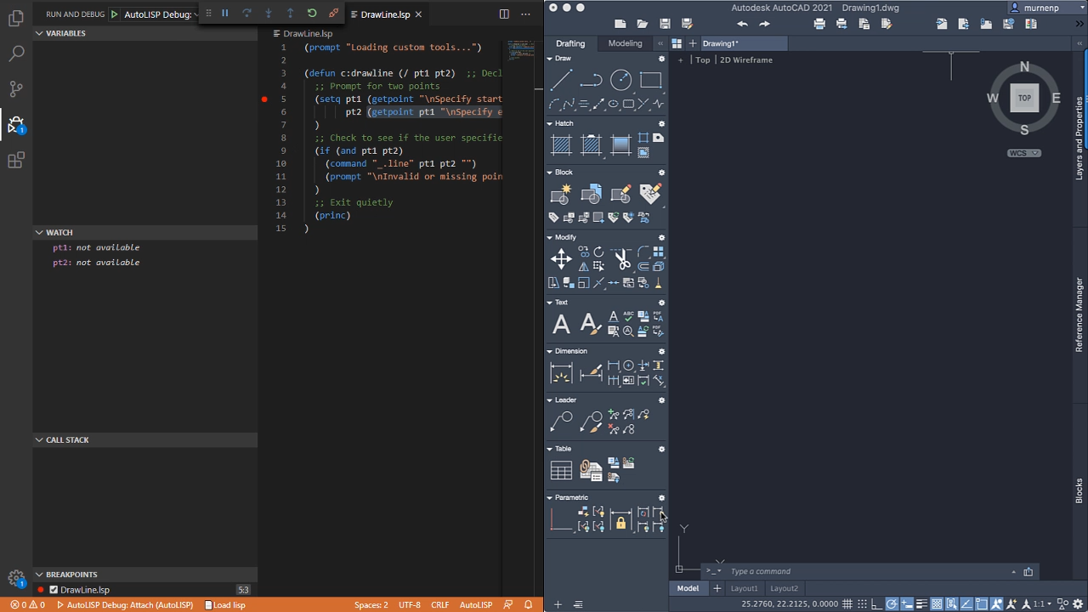The width and height of the screenshot is (1088, 612).
Task: Click Step Out in debug toolbar
Action: [290, 14]
